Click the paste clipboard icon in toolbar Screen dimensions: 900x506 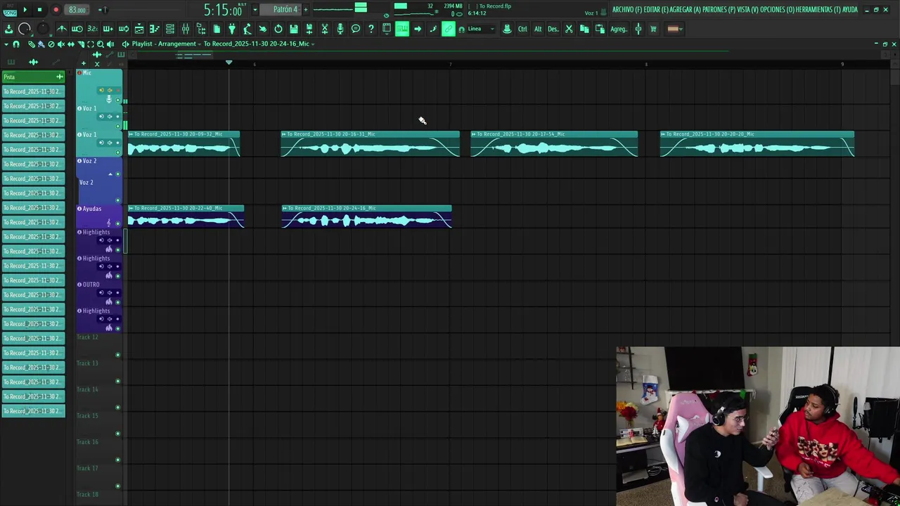click(x=600, y=29)
